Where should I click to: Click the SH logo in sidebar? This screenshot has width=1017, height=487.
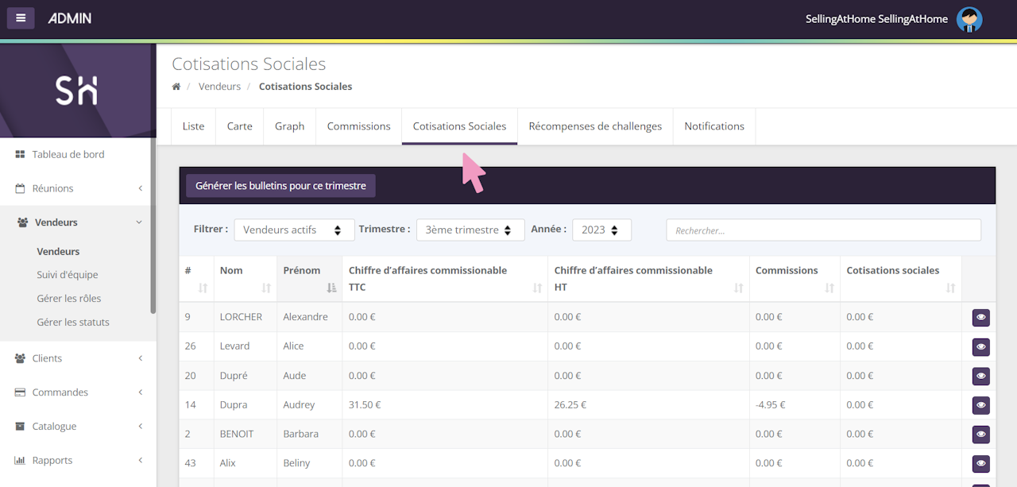click(77, 91)
